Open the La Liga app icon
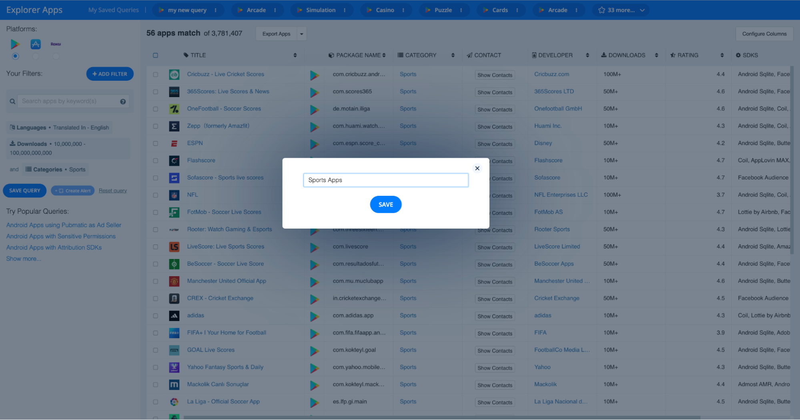Screen dimensions: 800x420 pyautogui.click(x=174, y=402)
